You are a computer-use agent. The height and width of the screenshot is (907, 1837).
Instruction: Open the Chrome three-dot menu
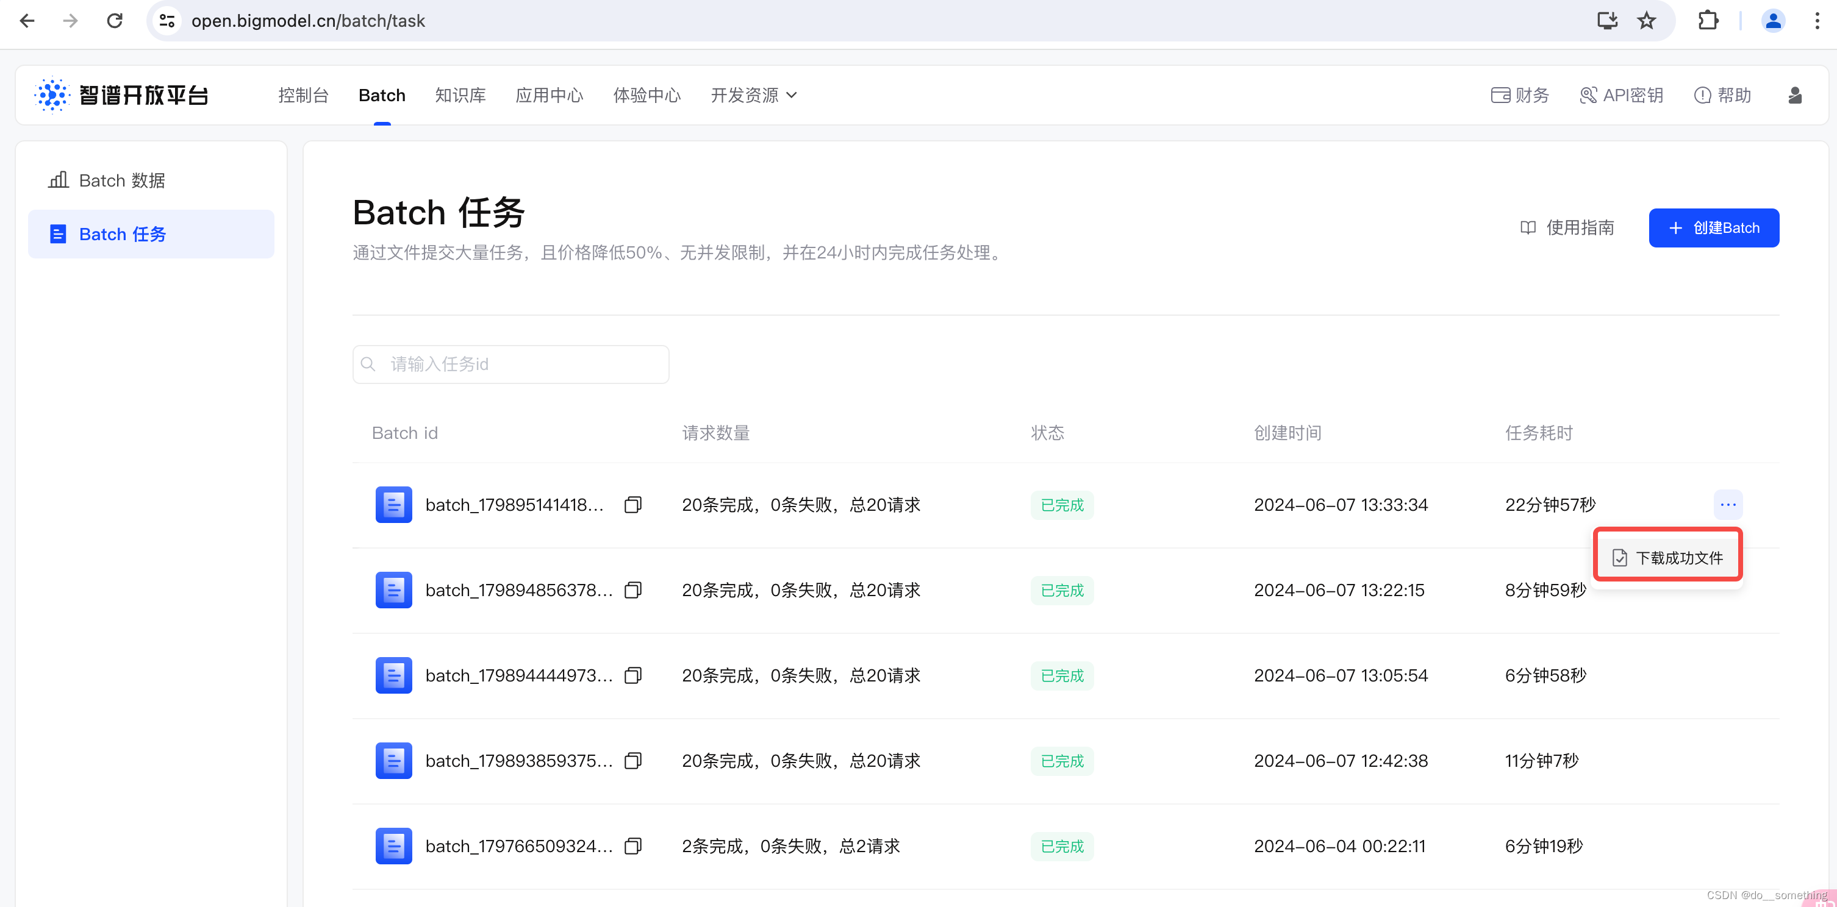point(1819,21)
